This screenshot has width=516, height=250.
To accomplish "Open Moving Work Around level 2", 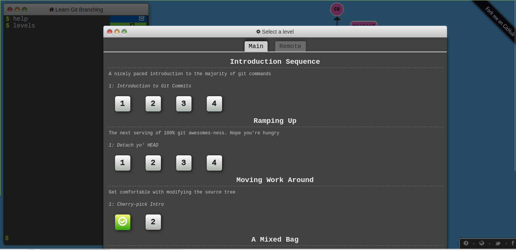I will [153, 222].
